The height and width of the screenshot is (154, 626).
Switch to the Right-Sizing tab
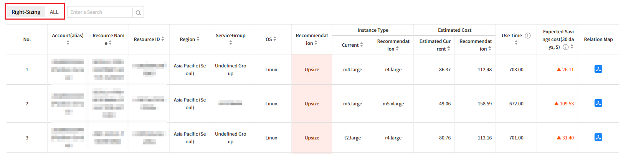(x=26, y=12)
